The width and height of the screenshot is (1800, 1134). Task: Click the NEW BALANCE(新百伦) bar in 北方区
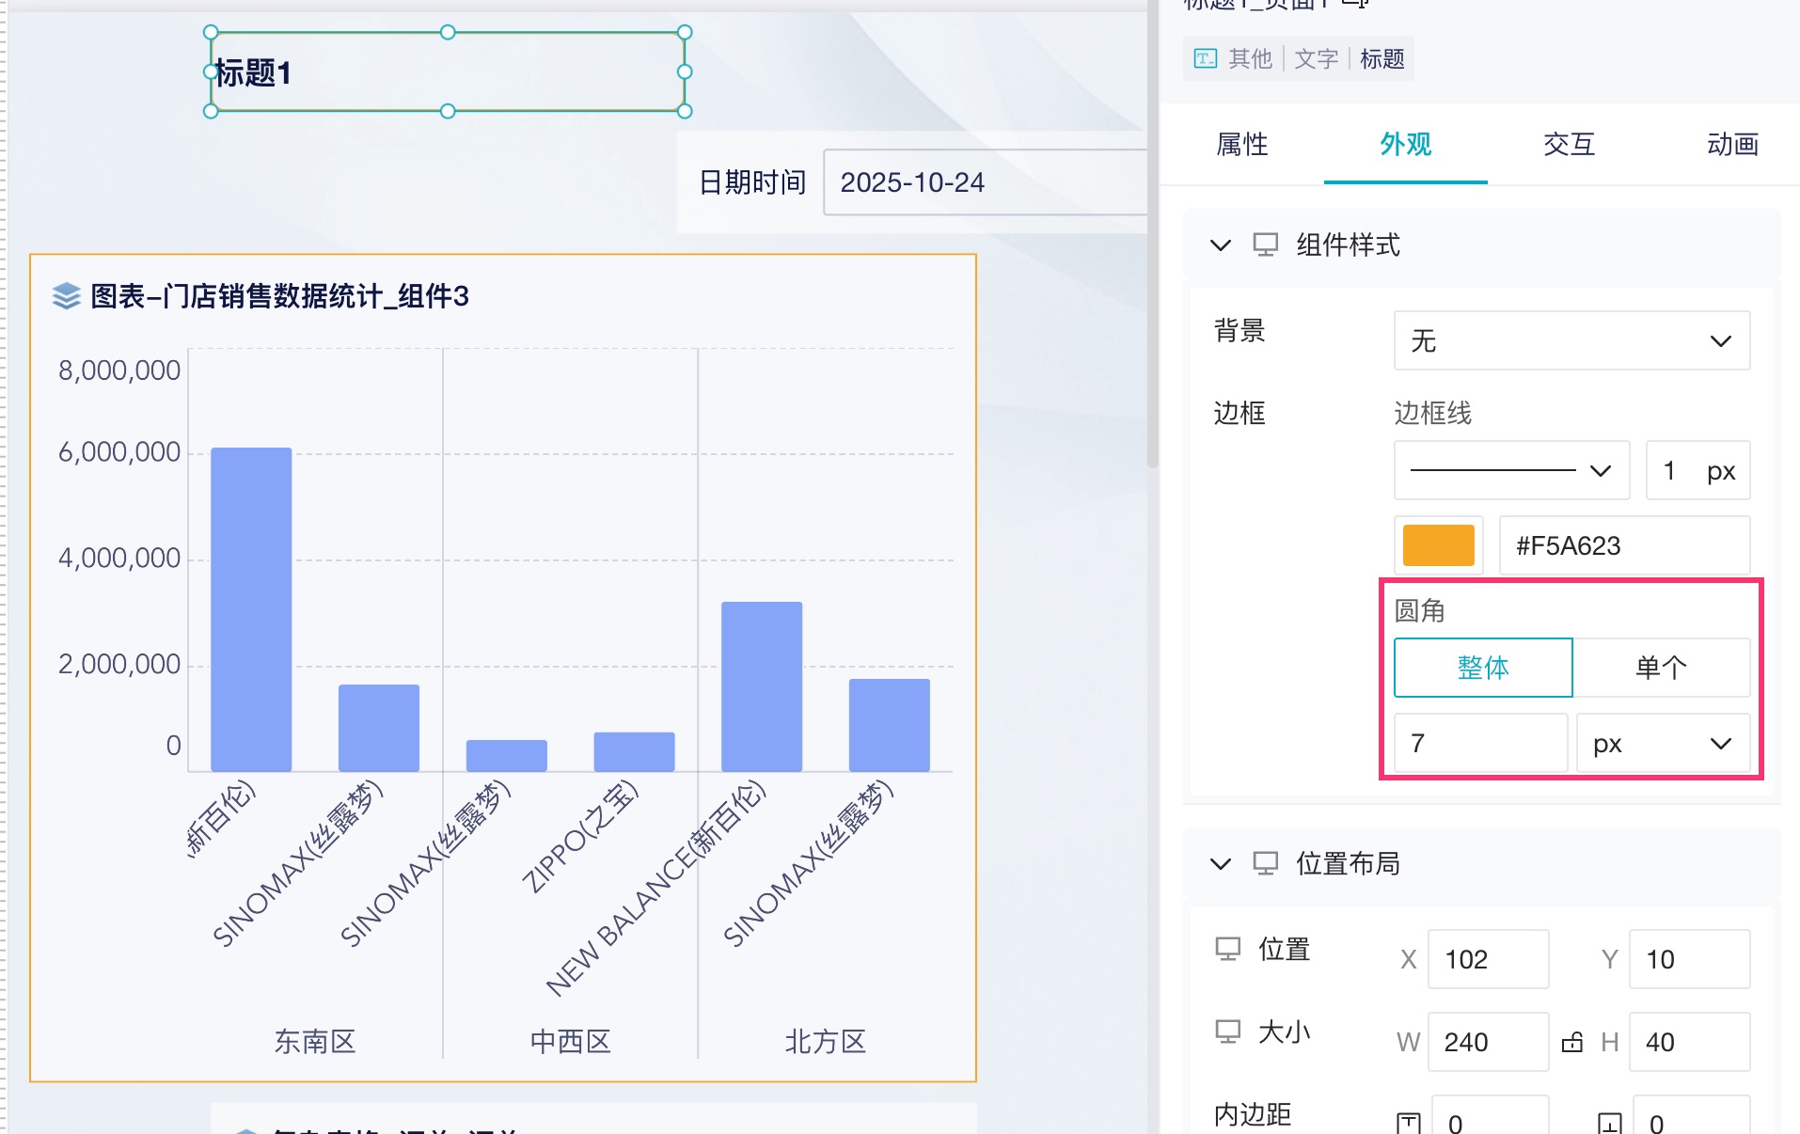click(x=762, y=686)
